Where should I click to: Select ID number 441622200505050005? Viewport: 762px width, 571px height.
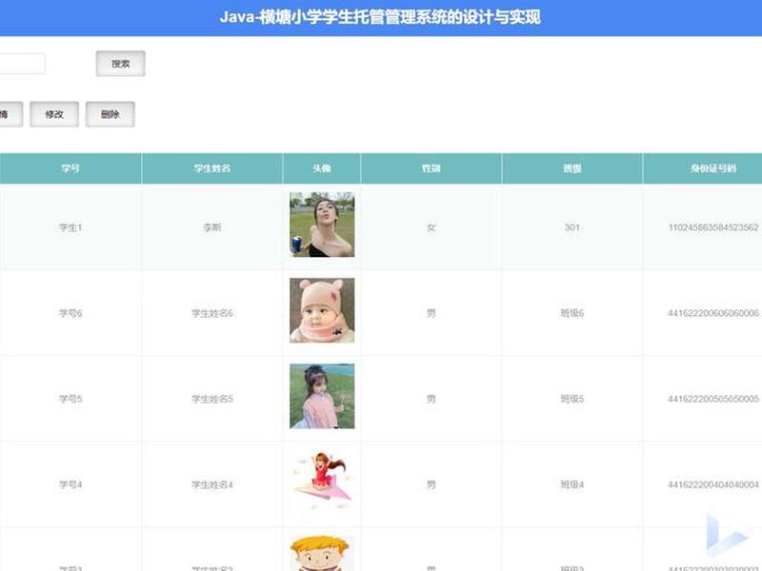(x=713, y=399)
